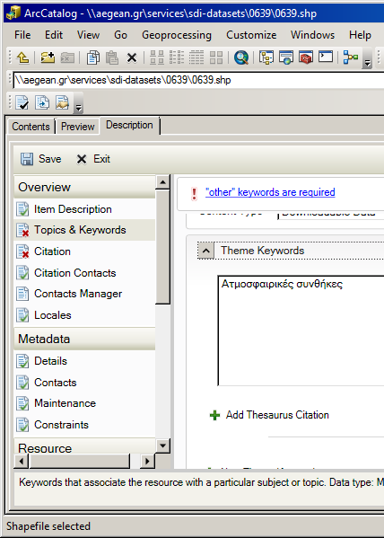The height and width of the screenshot is (538, 384).
Task: Open the Constraints page
Action: click(84, 425)
